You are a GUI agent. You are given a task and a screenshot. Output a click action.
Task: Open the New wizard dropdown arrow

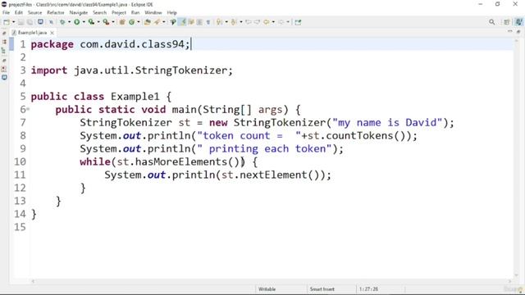pyautogui.click(x=14, y=22)
